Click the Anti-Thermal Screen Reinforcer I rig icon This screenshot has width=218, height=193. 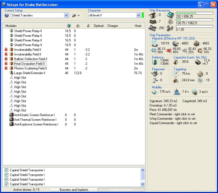[12, 120]
